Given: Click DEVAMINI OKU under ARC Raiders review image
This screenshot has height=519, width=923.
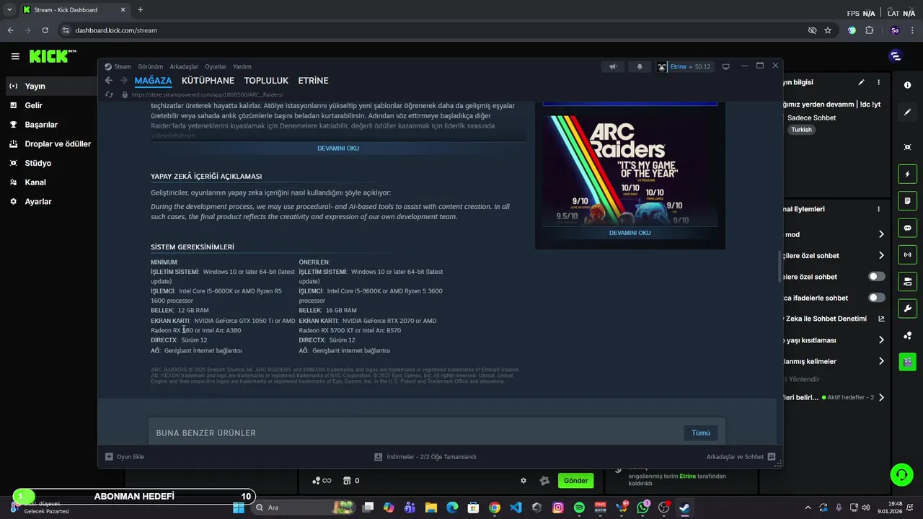Looking at the screenshot, I should (x=630, y=233).
